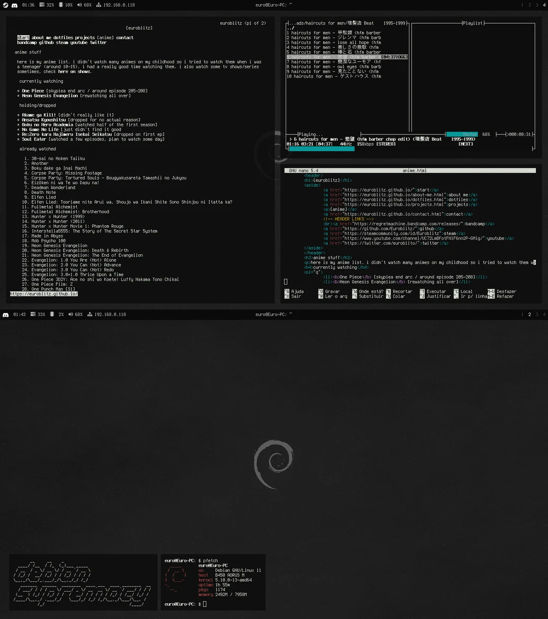Click the https://euroblitz.github.io/ status link
Viewport: 548px width, 619px height.
43,293
